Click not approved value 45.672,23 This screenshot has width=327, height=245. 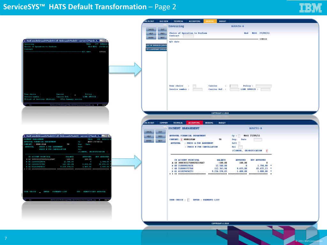(x=262, y=168)
